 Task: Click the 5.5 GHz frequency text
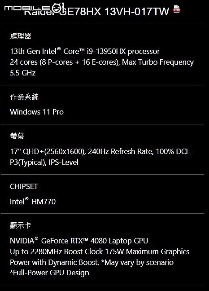22,73
